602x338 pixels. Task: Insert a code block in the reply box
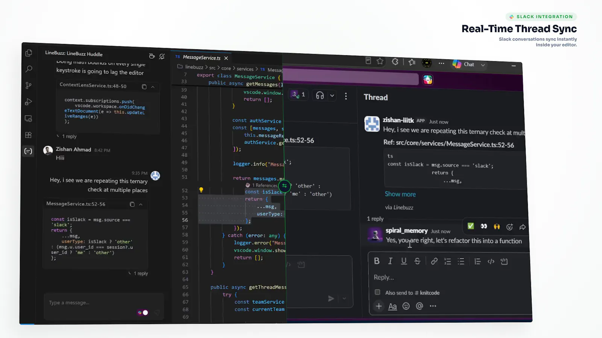coord(504,261)
